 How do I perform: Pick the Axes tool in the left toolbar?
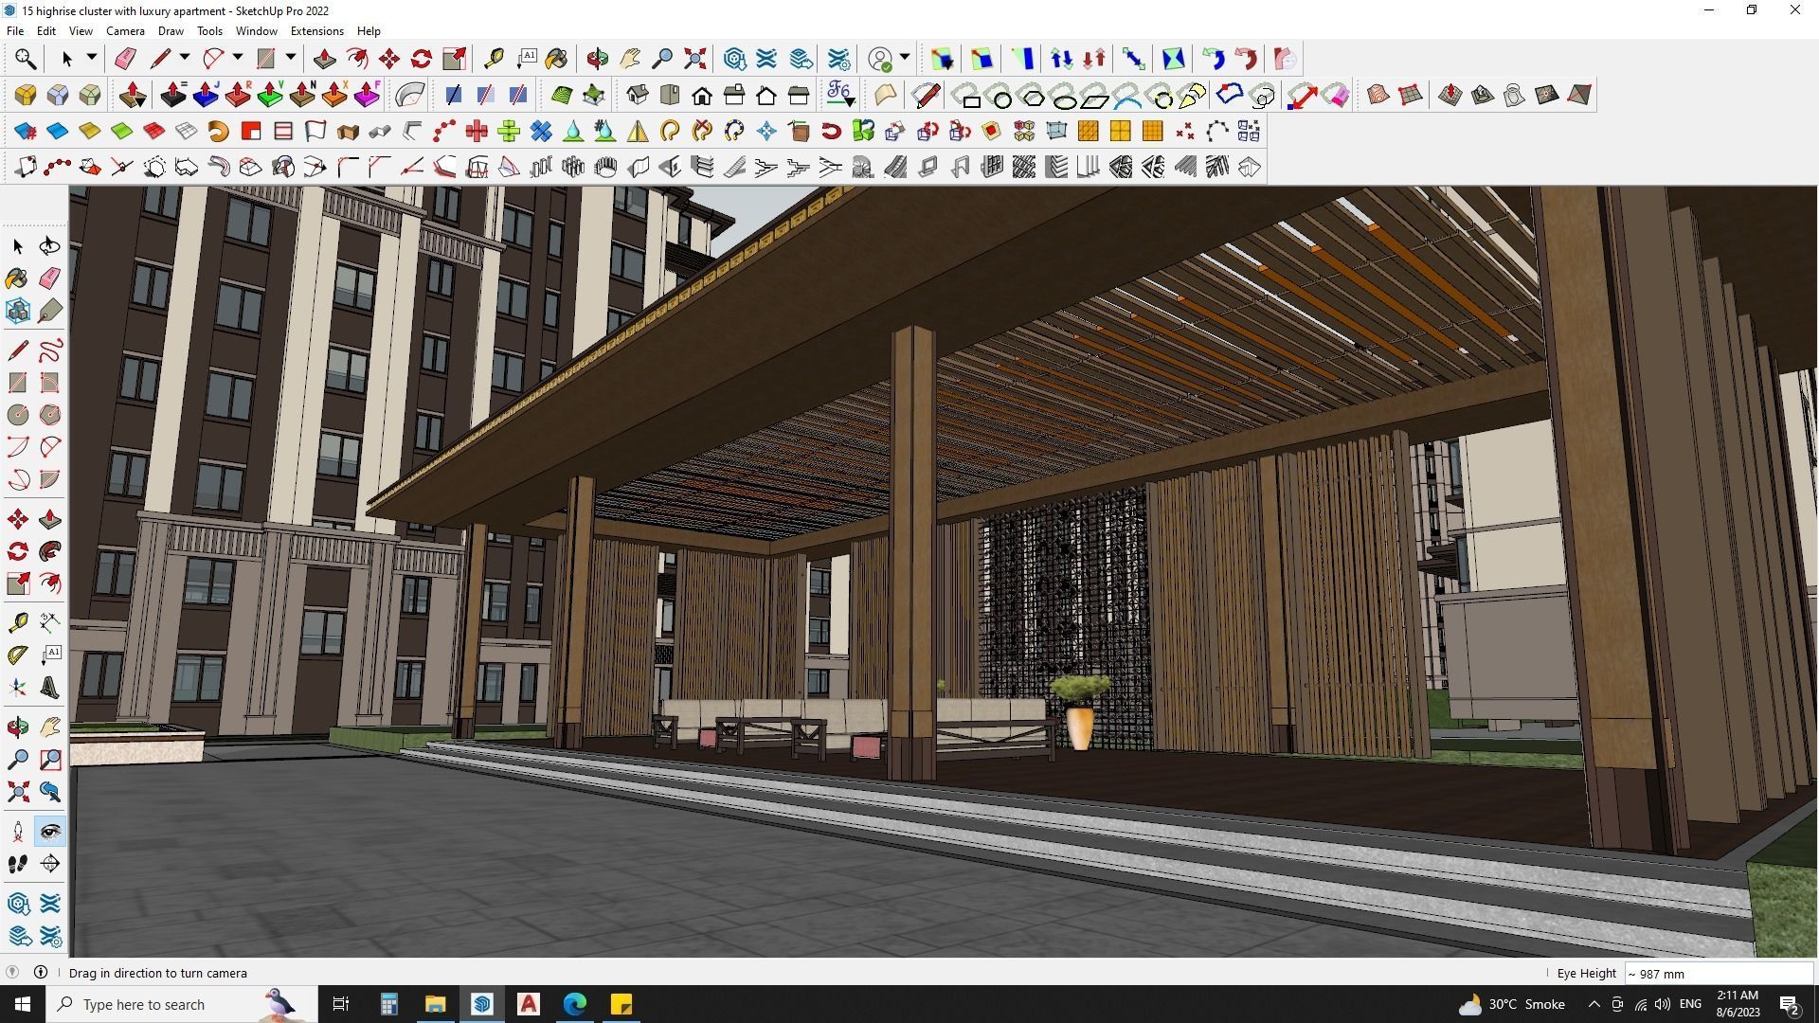[x=18, y=688]
